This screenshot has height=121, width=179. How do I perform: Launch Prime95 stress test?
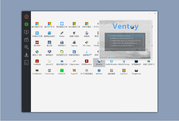62,71
